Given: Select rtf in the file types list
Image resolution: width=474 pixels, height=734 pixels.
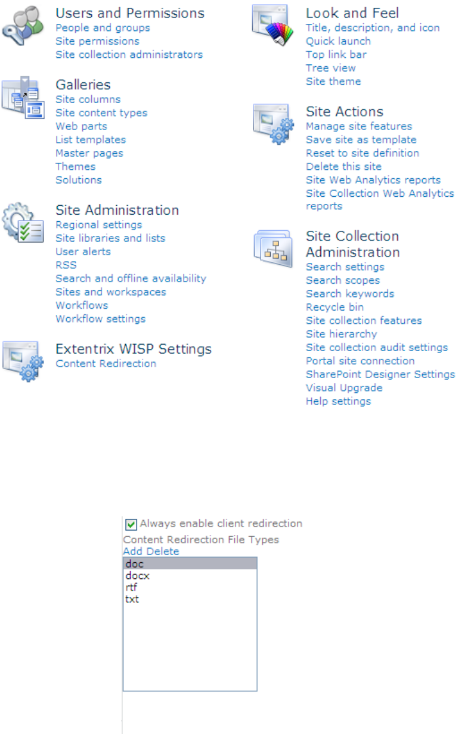Looking at the screenshot, I should 131,587.
